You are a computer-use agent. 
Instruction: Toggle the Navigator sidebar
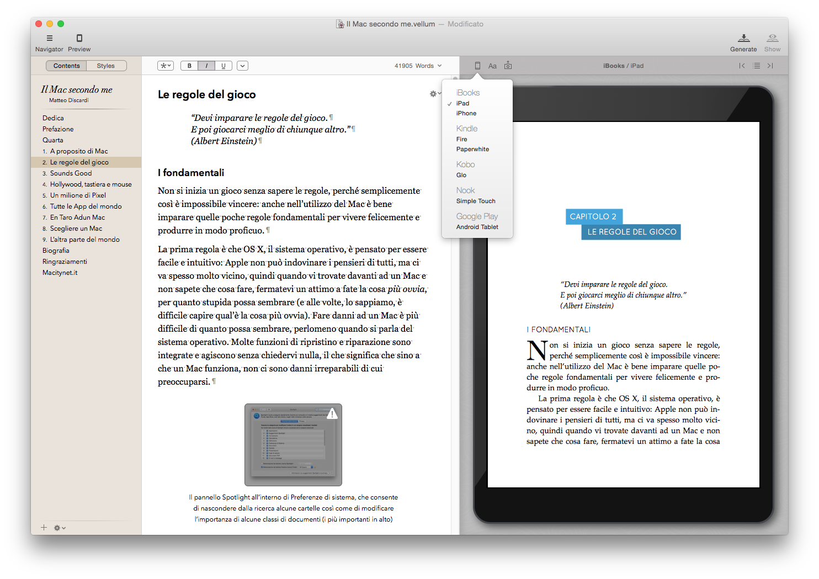point(50,38)
